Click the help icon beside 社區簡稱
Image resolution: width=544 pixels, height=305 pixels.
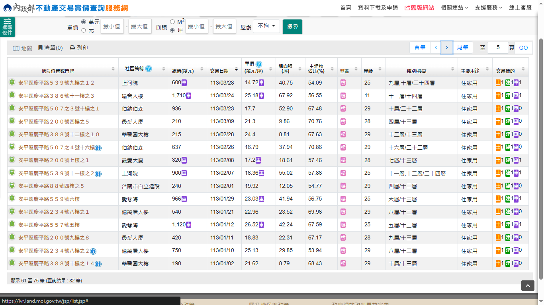point(149,69)
